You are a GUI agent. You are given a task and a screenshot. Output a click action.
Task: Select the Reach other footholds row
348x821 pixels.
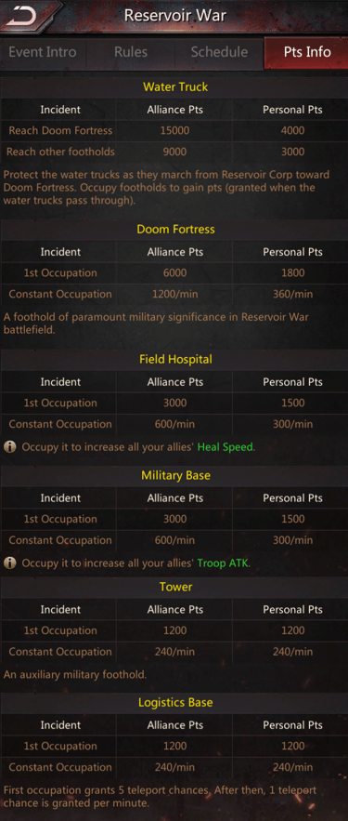coord(174,152)
